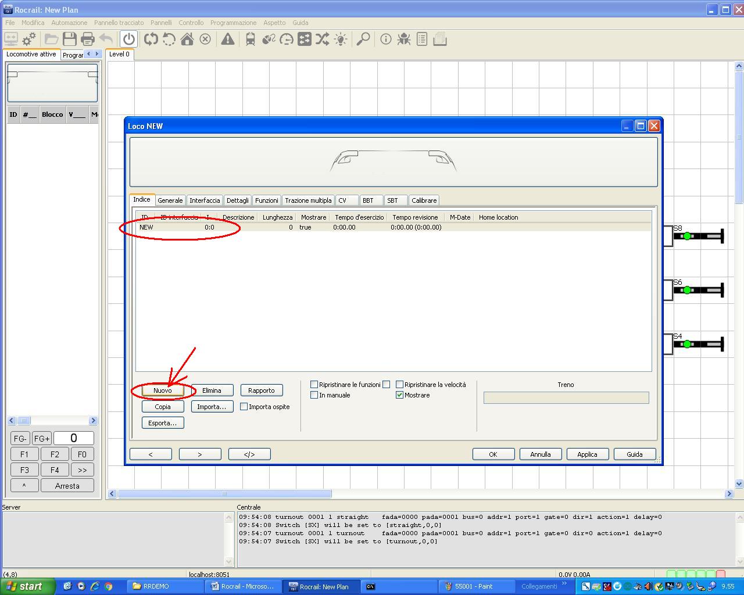The width and height of the screenshot is (744, 595).
Task: Click the Rapporto button
Action: pyautogui.click(x=262, y=390)
